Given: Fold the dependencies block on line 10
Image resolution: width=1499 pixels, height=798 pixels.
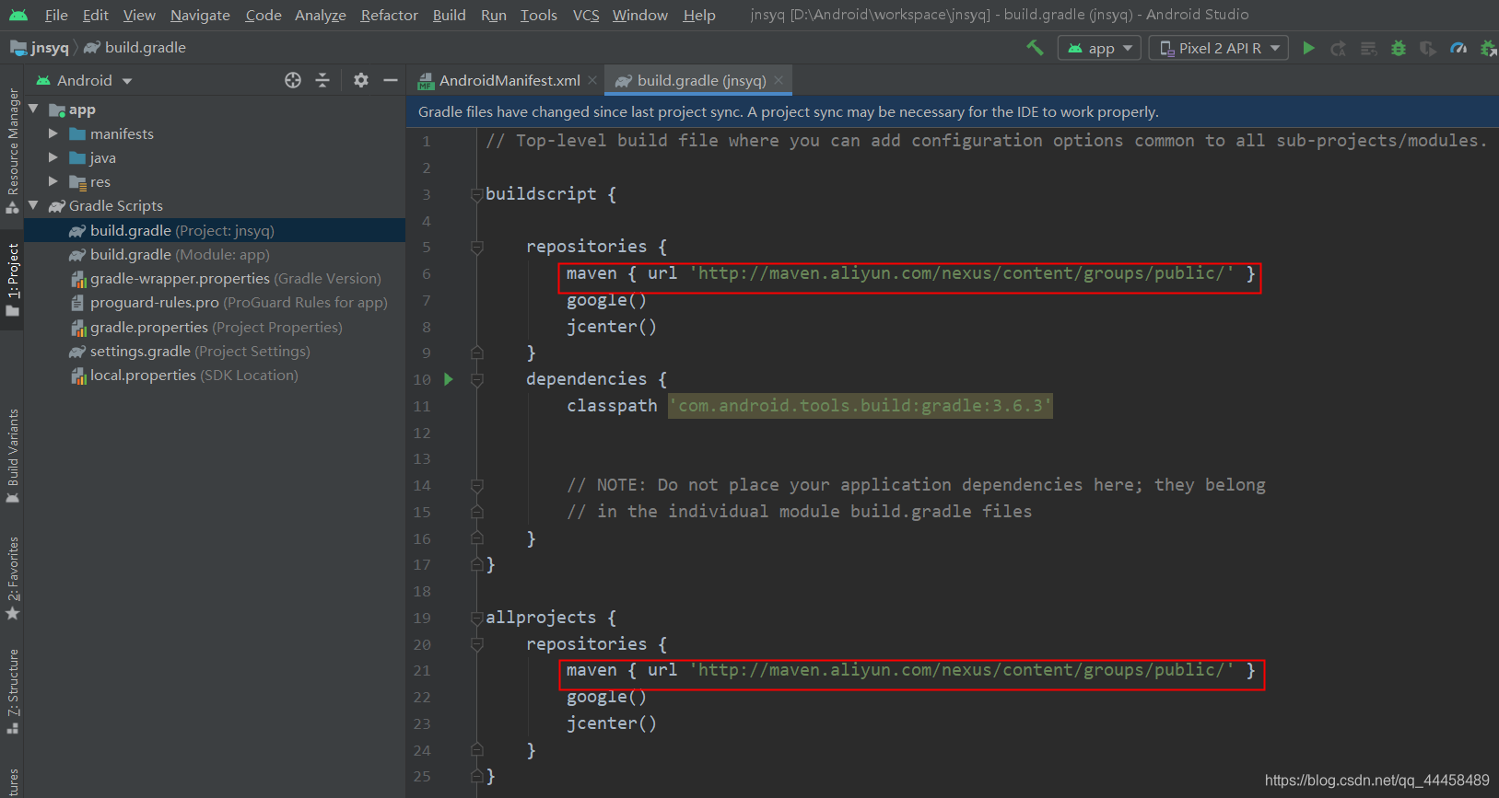Looking at the screenshot, I should point(476,379).
